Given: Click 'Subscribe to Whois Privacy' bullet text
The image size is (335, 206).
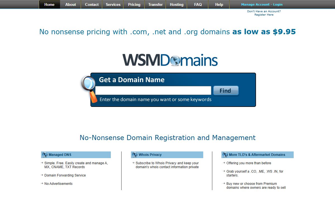Looking at the screenshot, I should [167, 165].
